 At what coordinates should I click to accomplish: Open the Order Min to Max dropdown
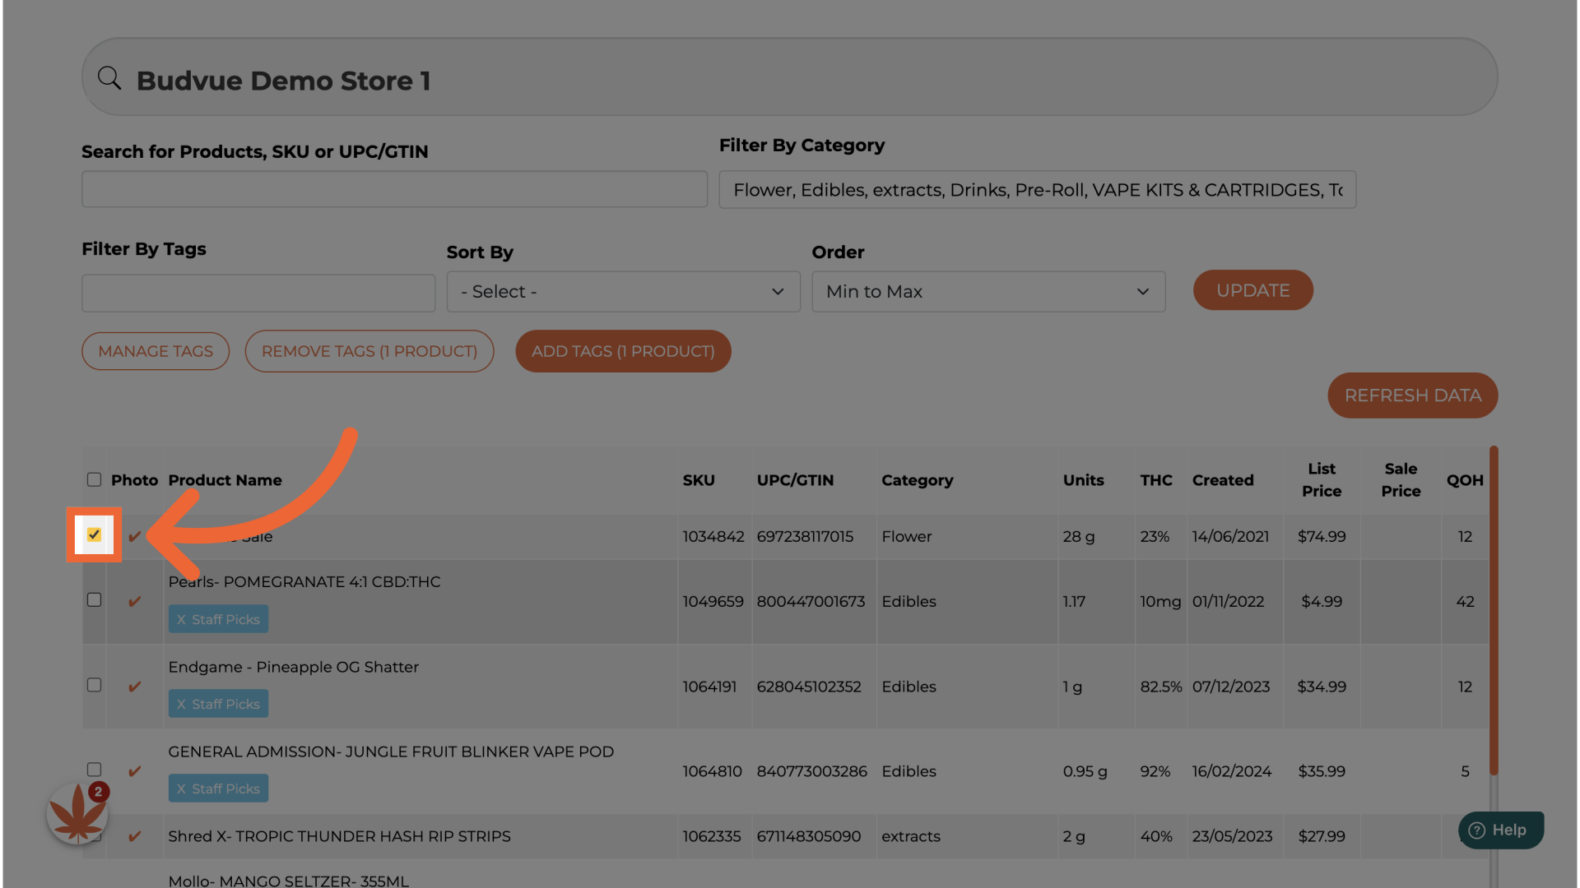(x=987, y=292)
